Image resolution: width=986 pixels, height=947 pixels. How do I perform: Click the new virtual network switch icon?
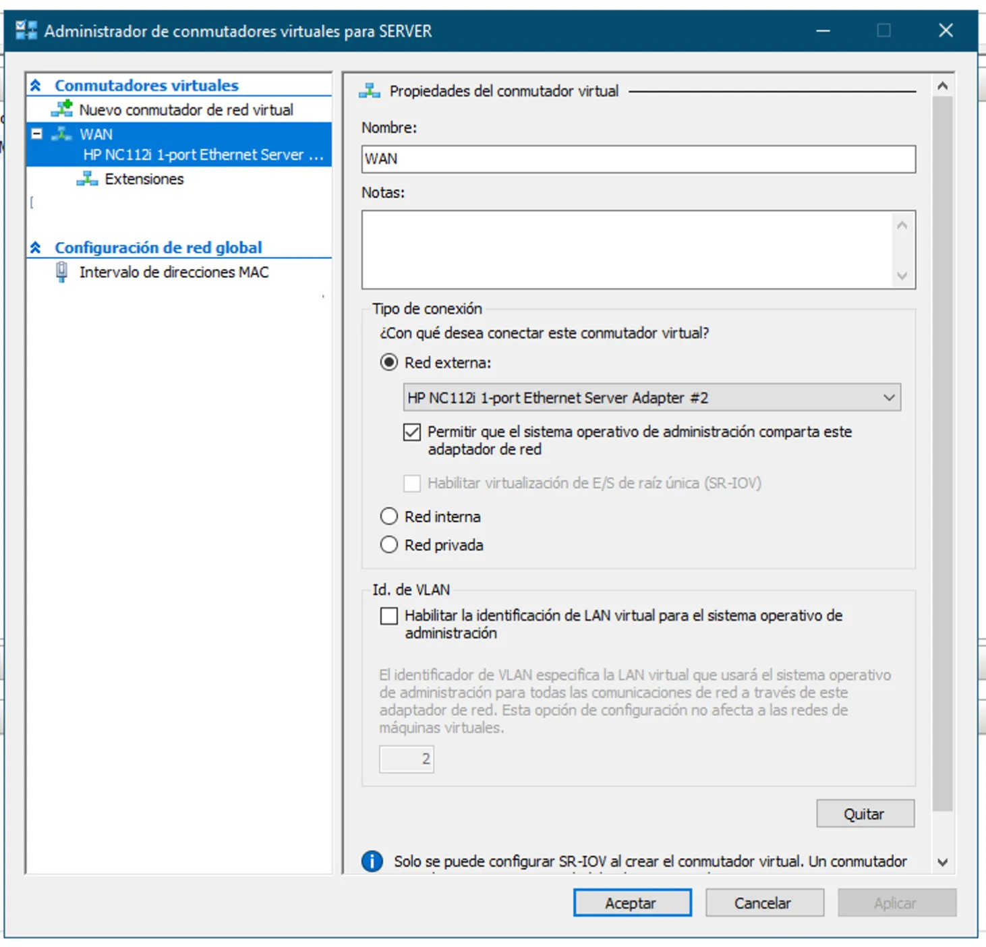pos(62,109)
